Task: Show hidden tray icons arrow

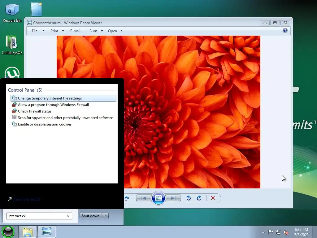Action: point(263,232)
